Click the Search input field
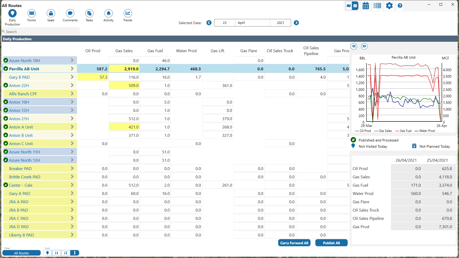The width and height of the screenshot is (459, 258). click(42, 32)
